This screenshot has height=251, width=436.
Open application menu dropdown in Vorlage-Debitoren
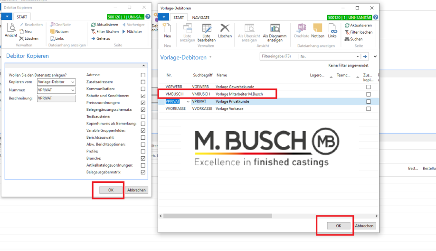pos(164,17)
